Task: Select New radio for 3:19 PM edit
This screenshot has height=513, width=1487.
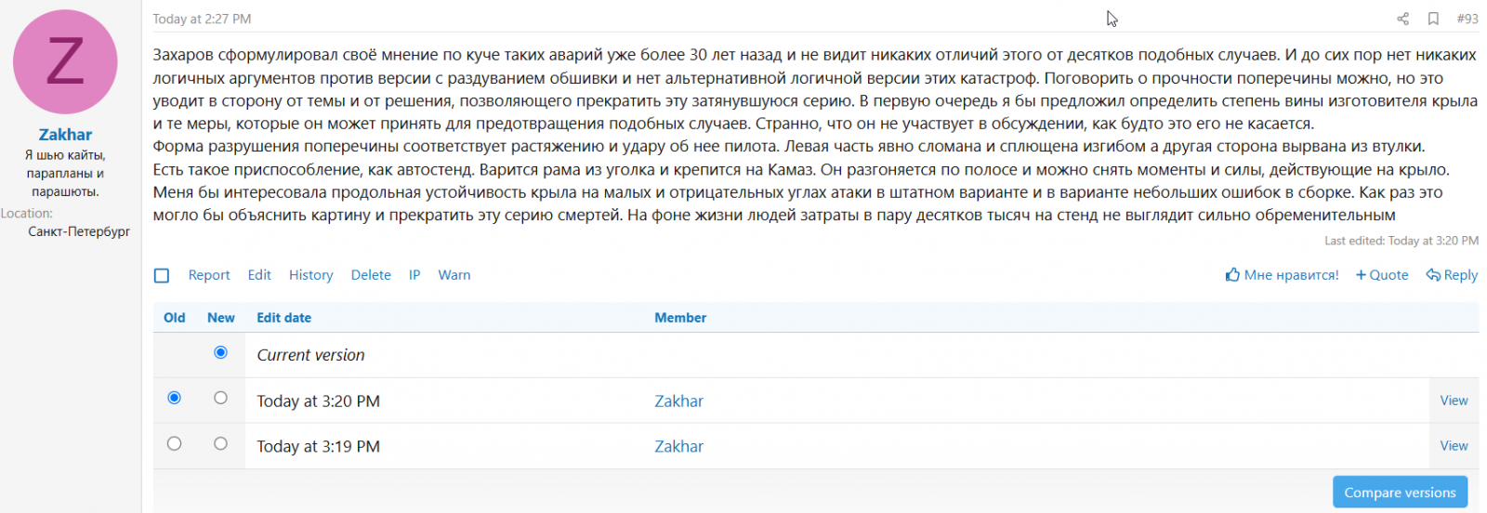Action: 220,443
